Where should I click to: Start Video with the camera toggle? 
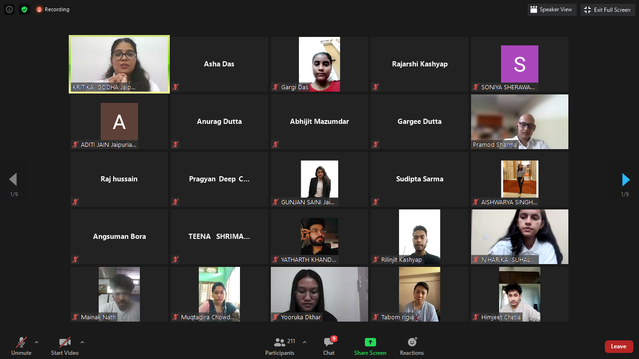(x=65, y=346)
